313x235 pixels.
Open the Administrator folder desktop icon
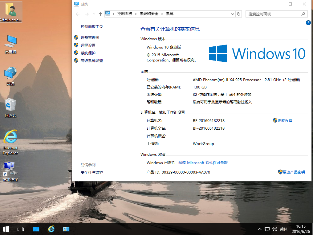10,12
